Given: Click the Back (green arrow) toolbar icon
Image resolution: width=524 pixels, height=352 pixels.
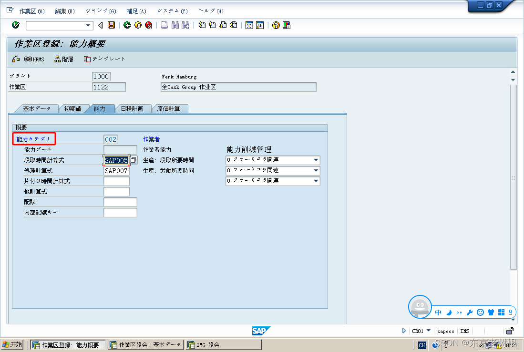Looking at the screenshot, I should point(127,25).
